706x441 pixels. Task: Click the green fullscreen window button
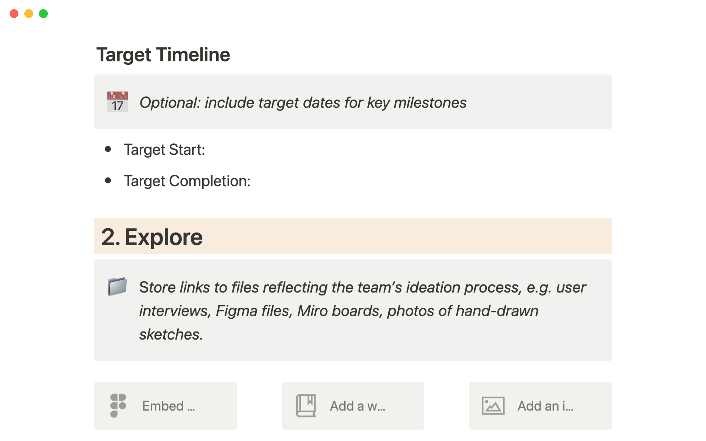(43, 14)
